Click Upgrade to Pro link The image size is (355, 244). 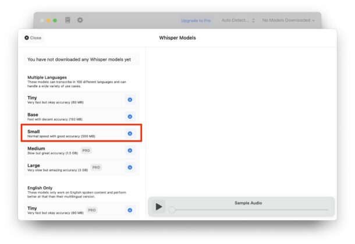tap(196, 20)
